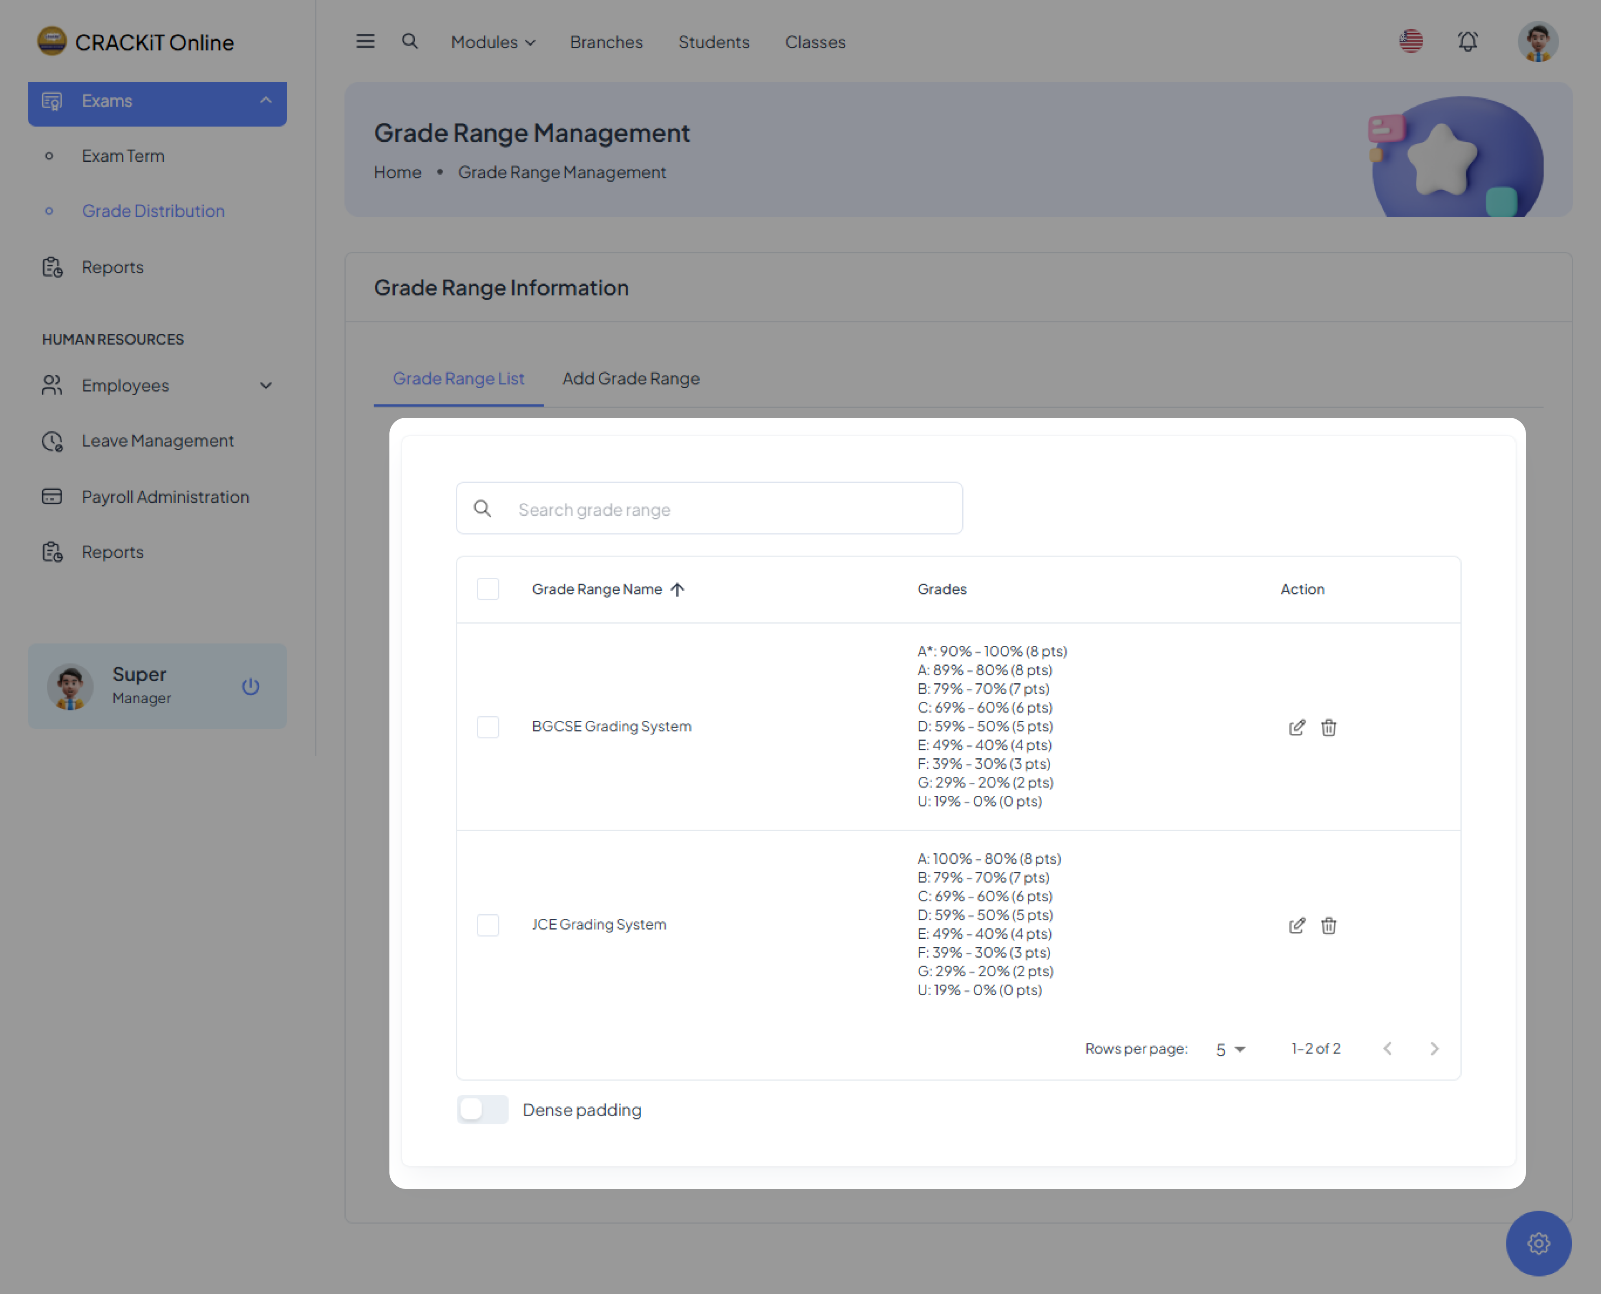
Task: Open the top bar search icon
Action: tap(409, 42)
